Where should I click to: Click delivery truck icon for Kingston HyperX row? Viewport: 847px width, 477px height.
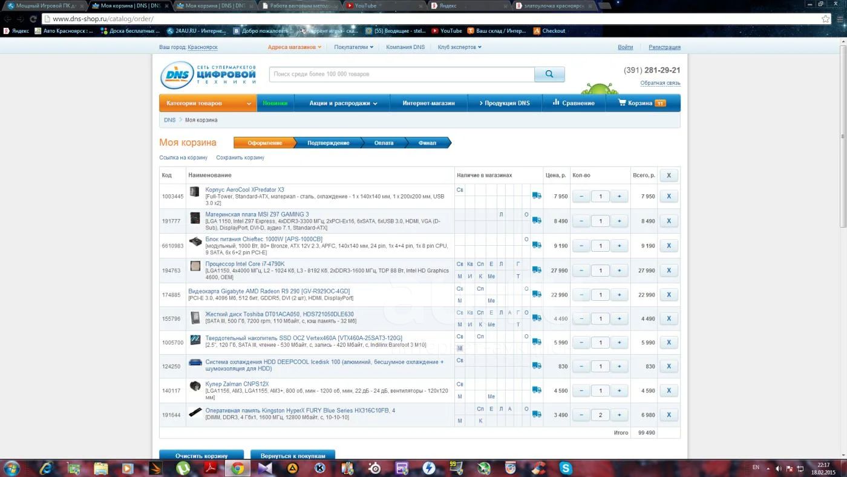(x=537, y=415)
